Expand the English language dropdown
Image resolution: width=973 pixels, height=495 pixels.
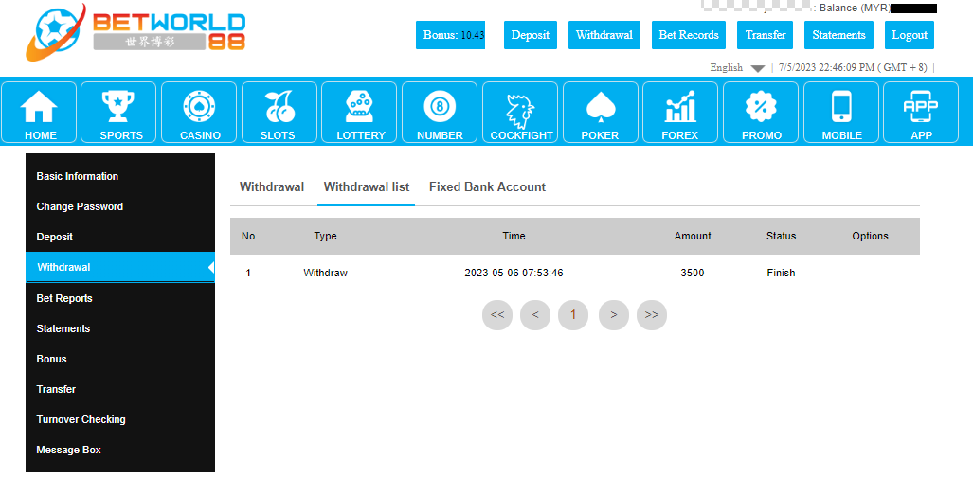(x=737, y=68)
